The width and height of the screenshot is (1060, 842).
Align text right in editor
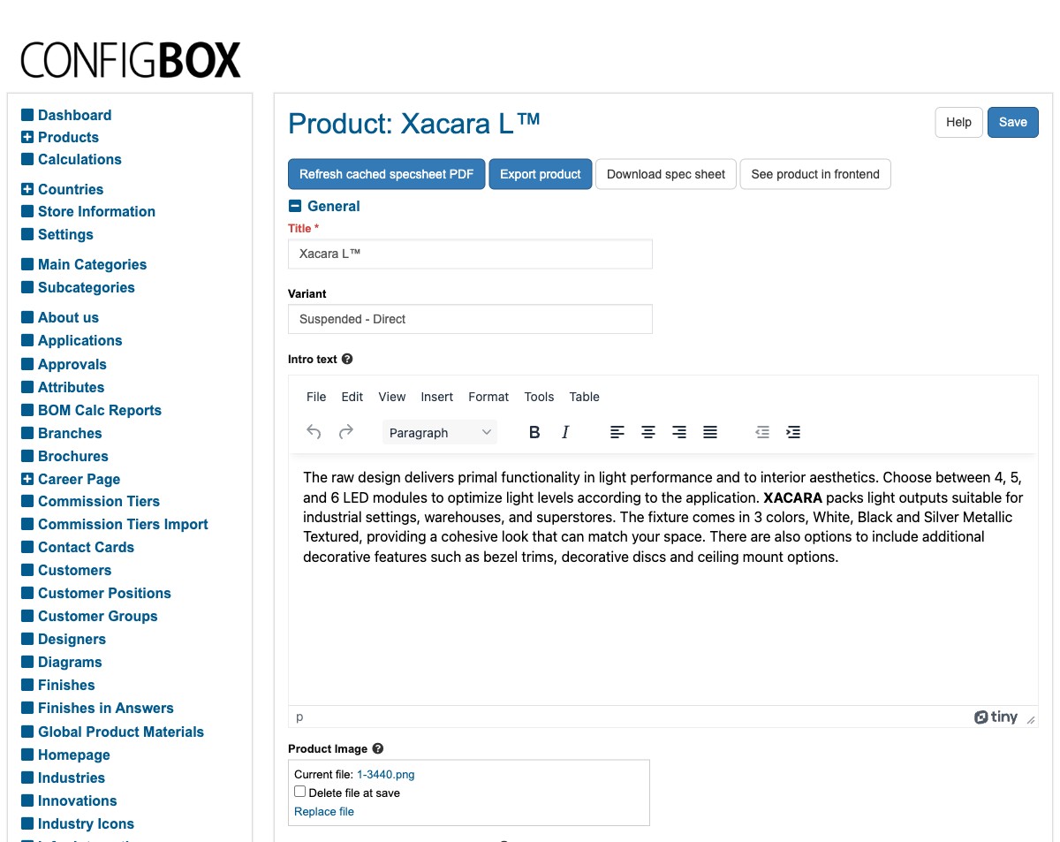coord(679,432)
